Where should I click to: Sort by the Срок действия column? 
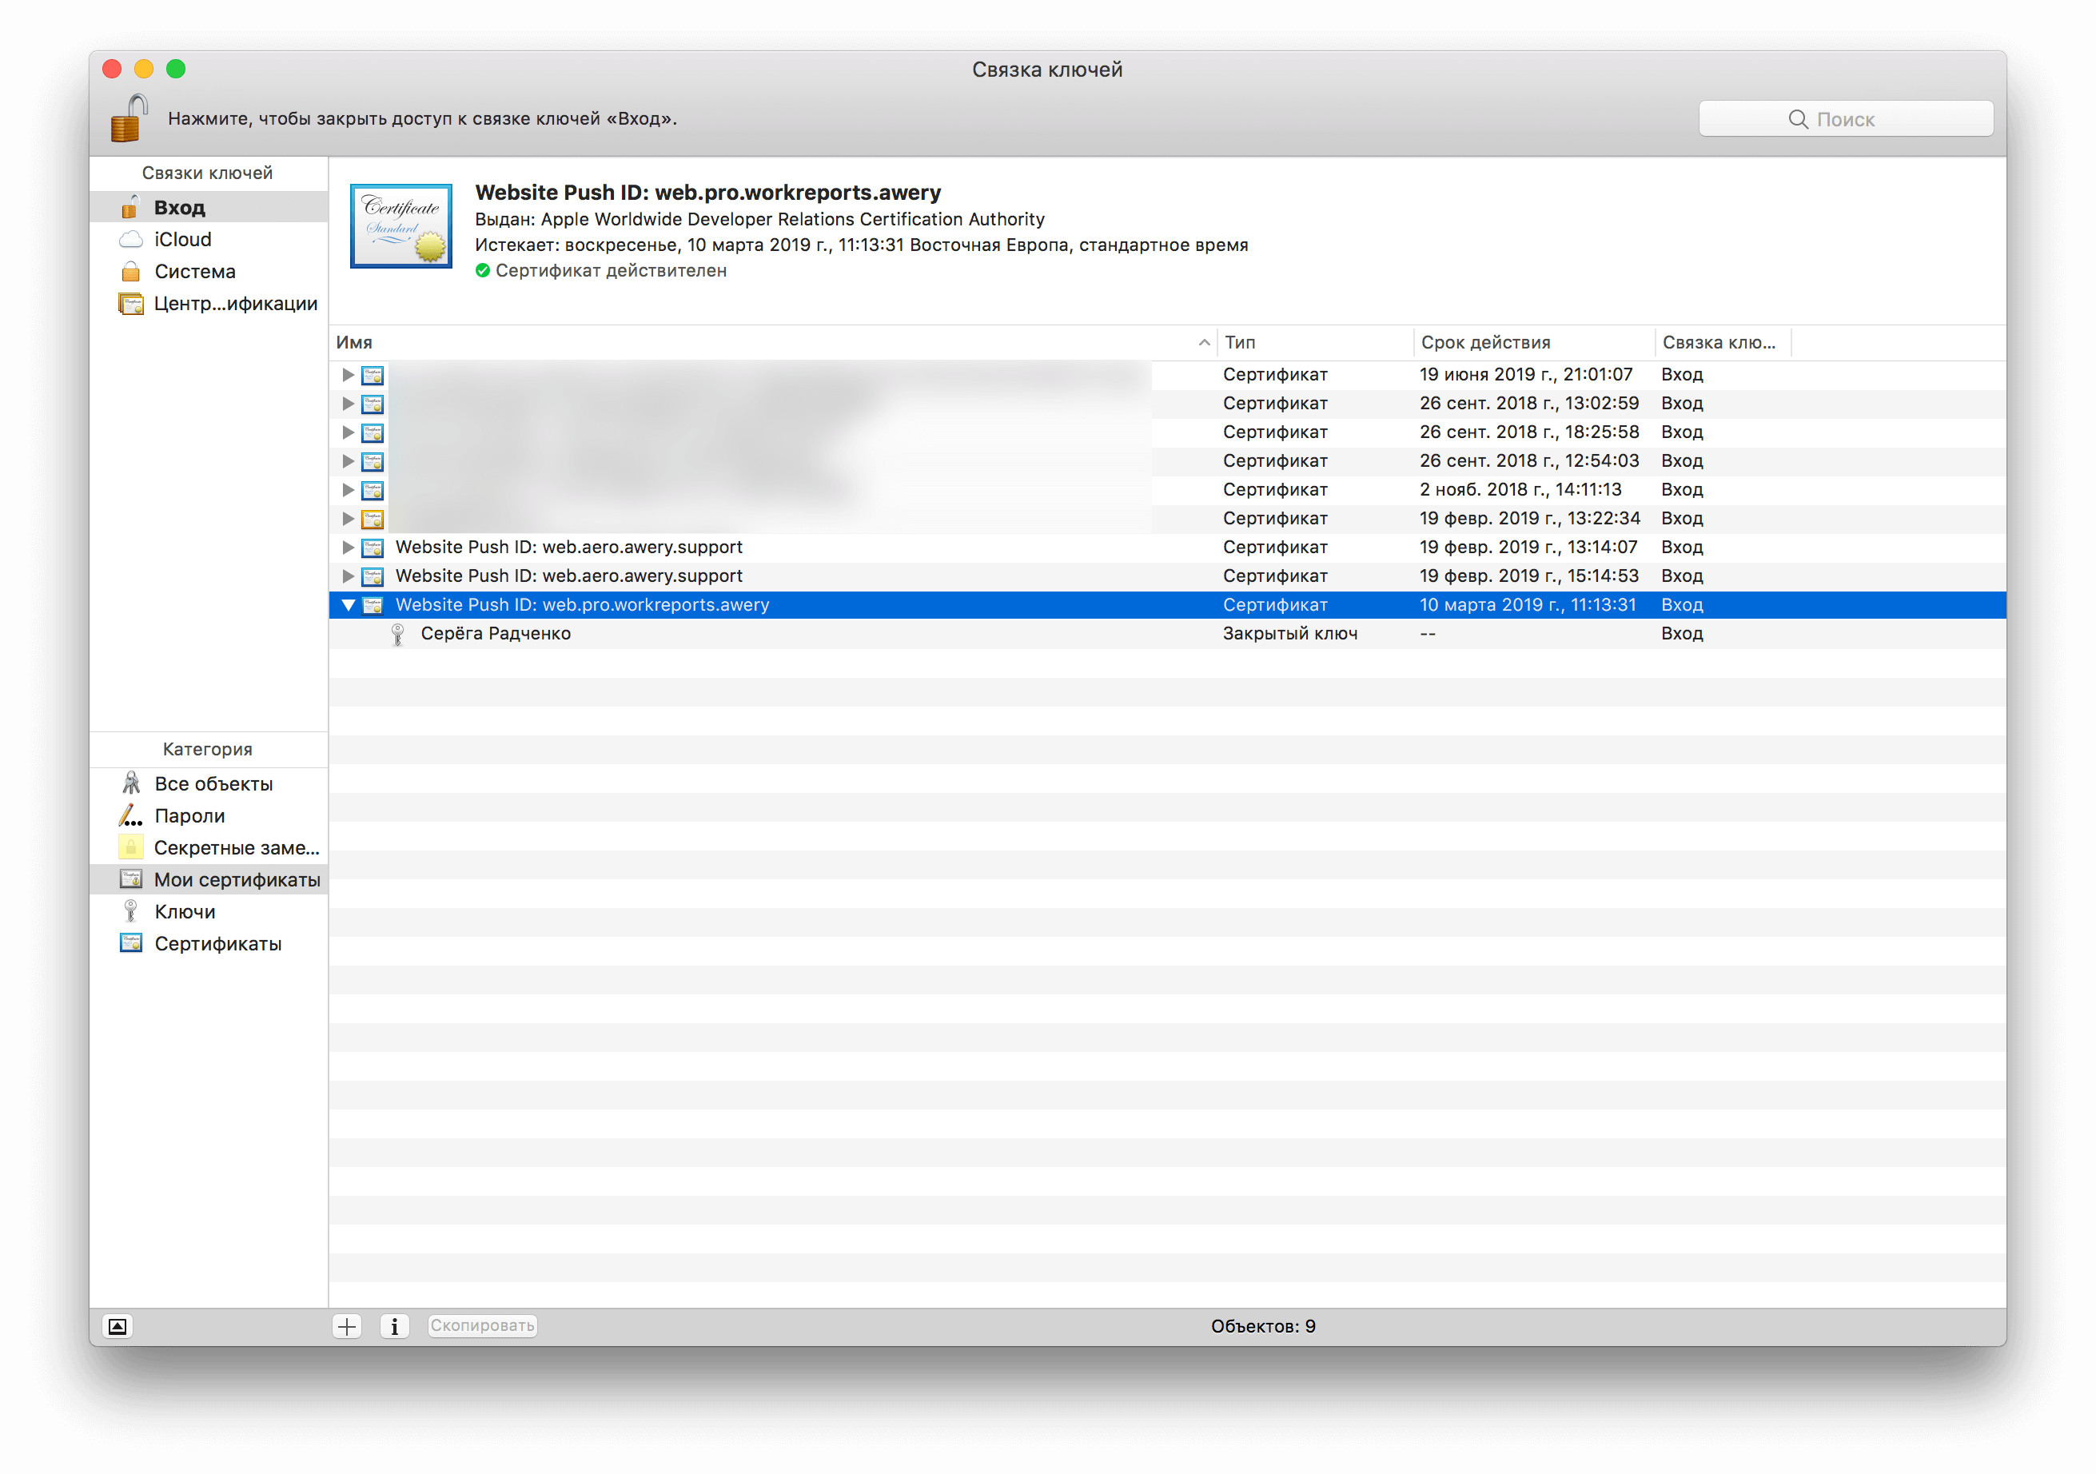point(1485,342)
